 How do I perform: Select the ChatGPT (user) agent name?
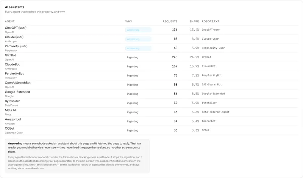pos(16,28)
